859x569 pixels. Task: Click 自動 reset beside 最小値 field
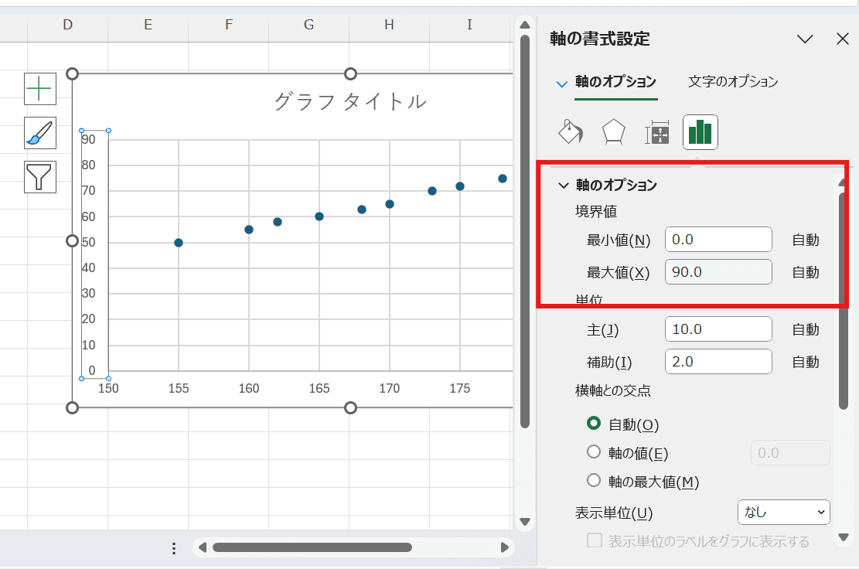click(805, 240)
